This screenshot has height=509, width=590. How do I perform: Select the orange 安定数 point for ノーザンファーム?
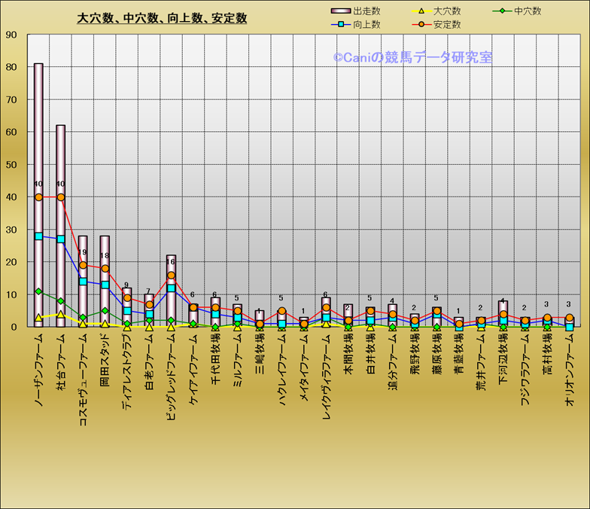38,197
